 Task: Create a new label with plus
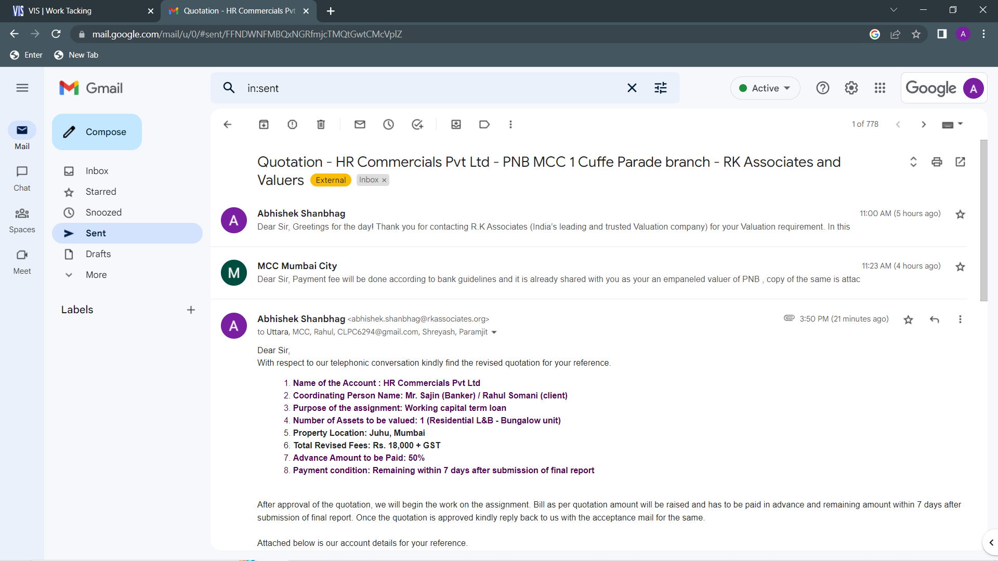tap(191, 310)
